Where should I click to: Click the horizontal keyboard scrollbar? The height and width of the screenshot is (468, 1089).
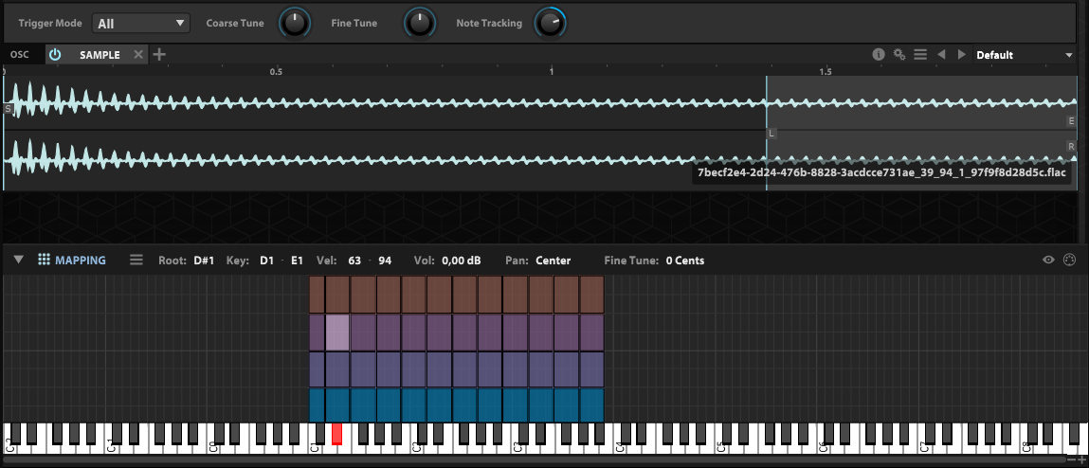(534, 459)
